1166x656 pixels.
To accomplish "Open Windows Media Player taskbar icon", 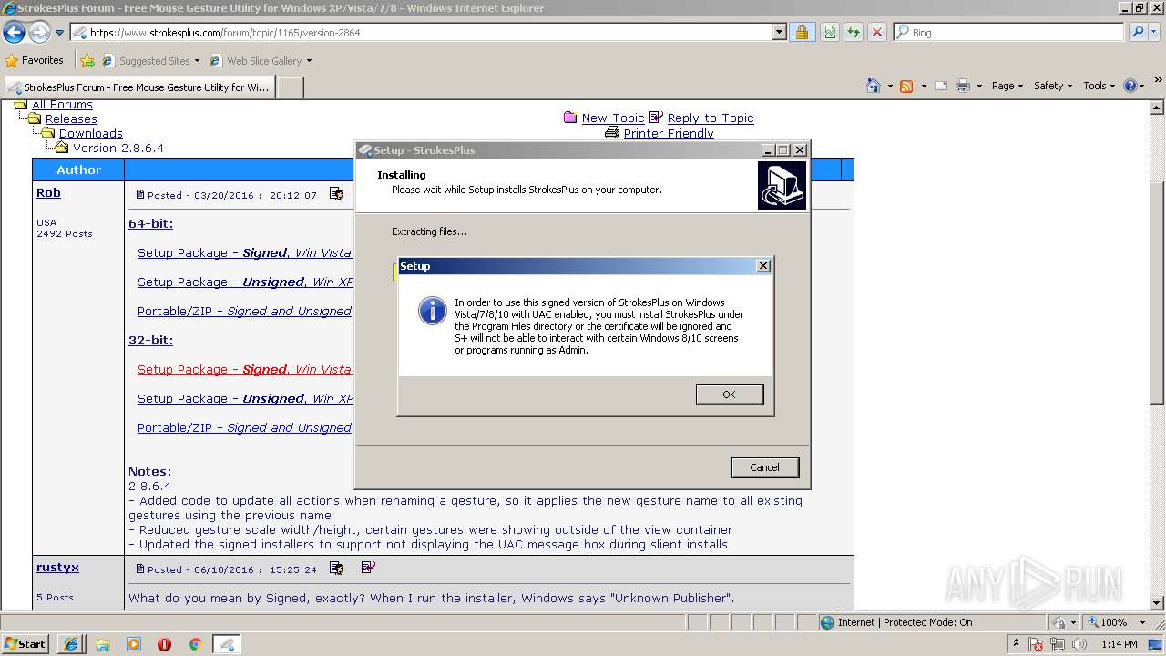I will [134, 644].
